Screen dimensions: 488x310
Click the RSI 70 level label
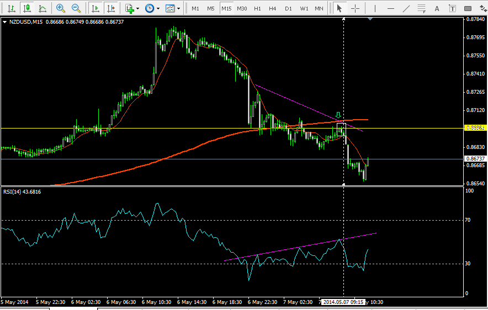point(468,220)
